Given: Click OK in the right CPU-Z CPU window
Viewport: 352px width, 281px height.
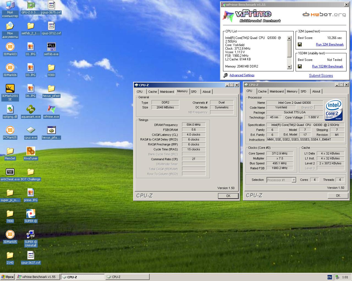Looking at the screenshot, I should 338,195.
